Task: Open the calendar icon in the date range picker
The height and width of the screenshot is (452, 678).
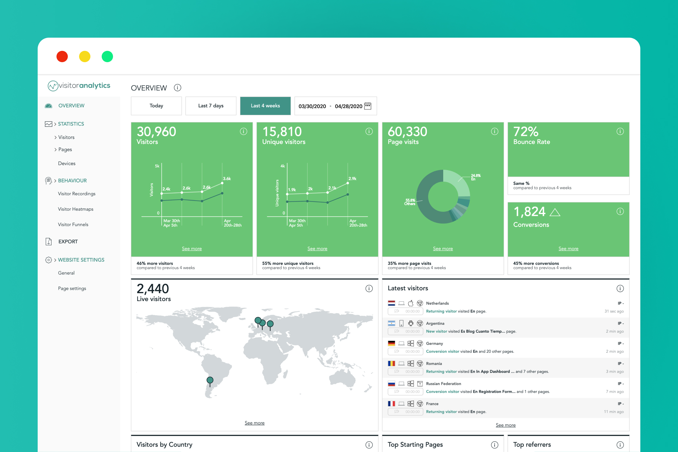Action: [368, 106]
